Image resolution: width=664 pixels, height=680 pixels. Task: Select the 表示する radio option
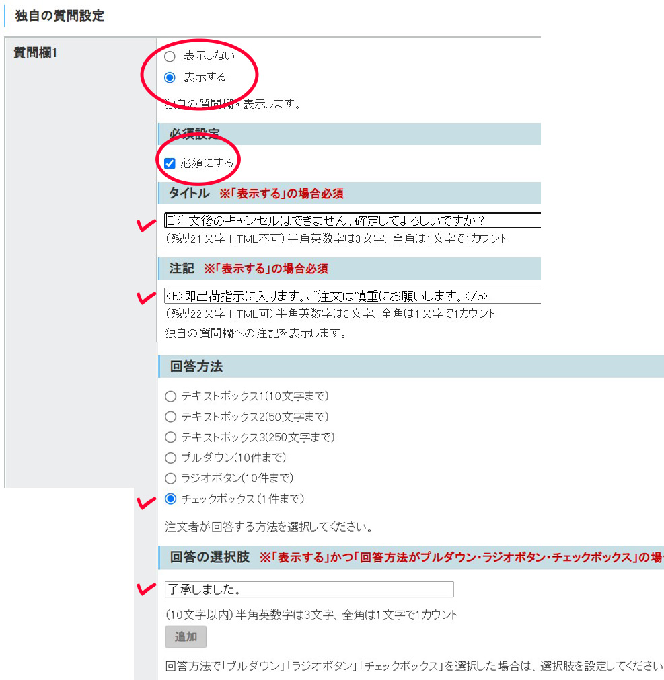click(170, 77)
